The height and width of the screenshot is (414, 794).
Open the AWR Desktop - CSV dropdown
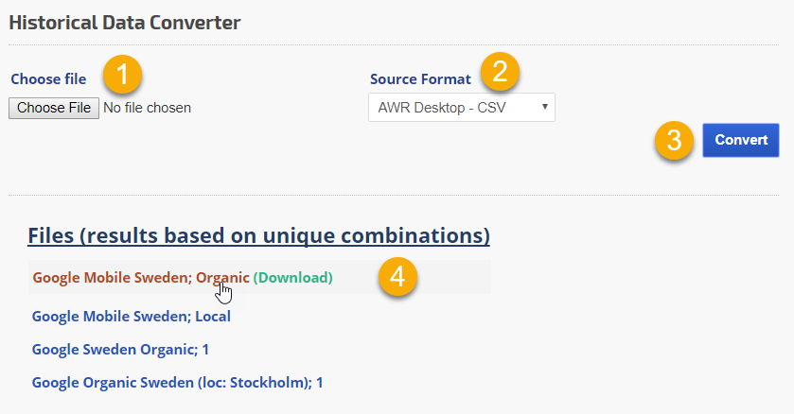click(461, 108)
